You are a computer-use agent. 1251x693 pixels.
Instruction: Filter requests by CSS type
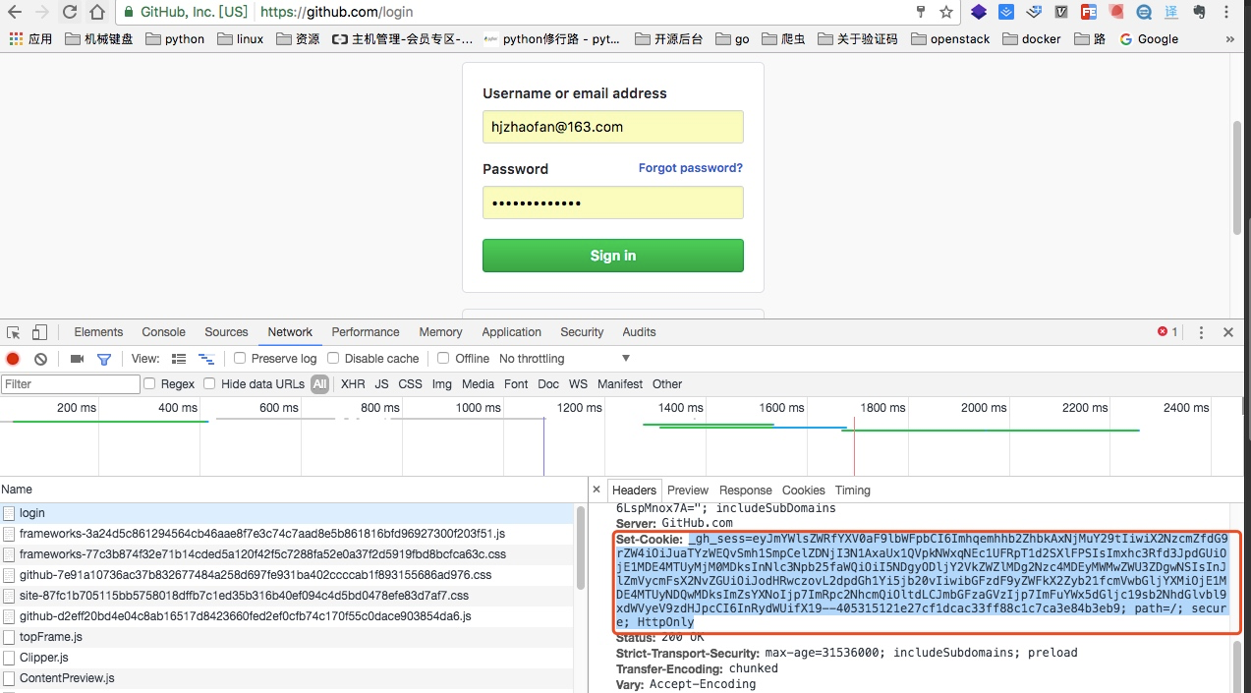coord(410,384)
